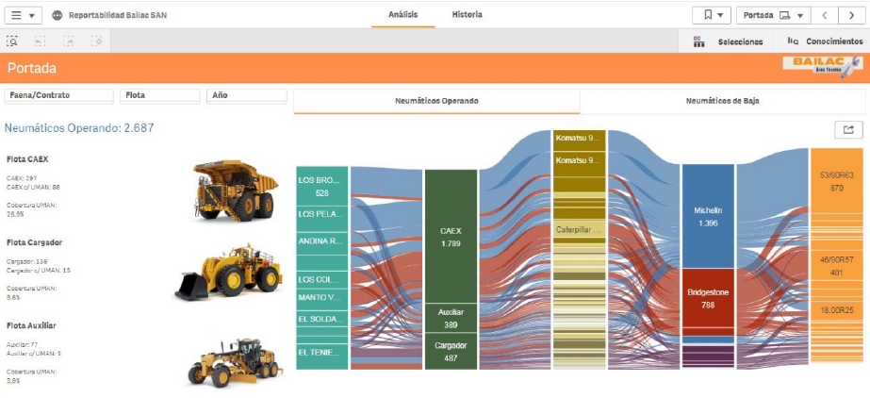Open the Selecciones tool
Screen dimensions: 870x398
(728, 41)
